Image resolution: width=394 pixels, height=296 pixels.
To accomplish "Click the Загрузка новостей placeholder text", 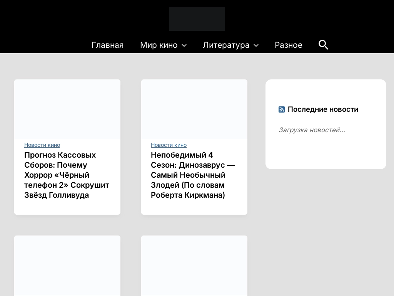I will tap(312, 130).
